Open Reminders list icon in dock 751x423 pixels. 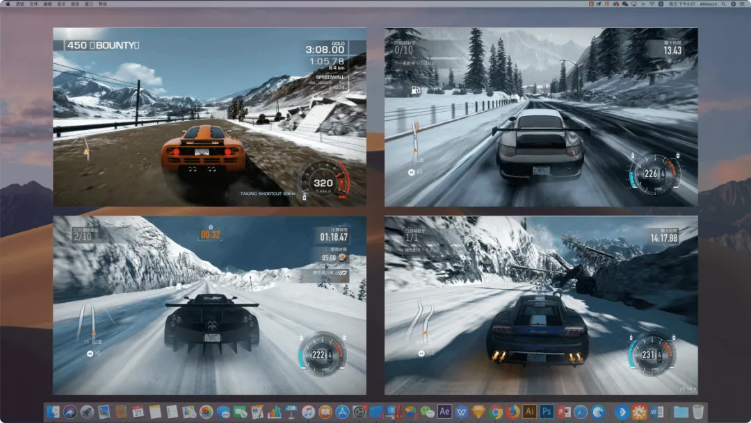172,411
